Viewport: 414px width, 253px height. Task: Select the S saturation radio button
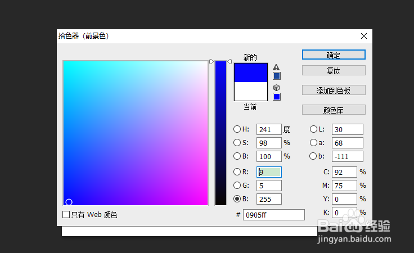tap(237, 143)
